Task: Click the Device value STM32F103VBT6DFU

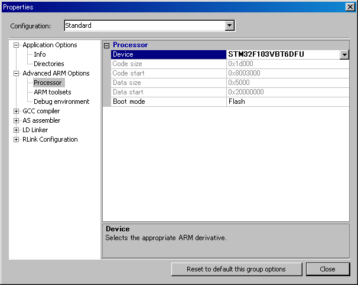Action: 266,54
